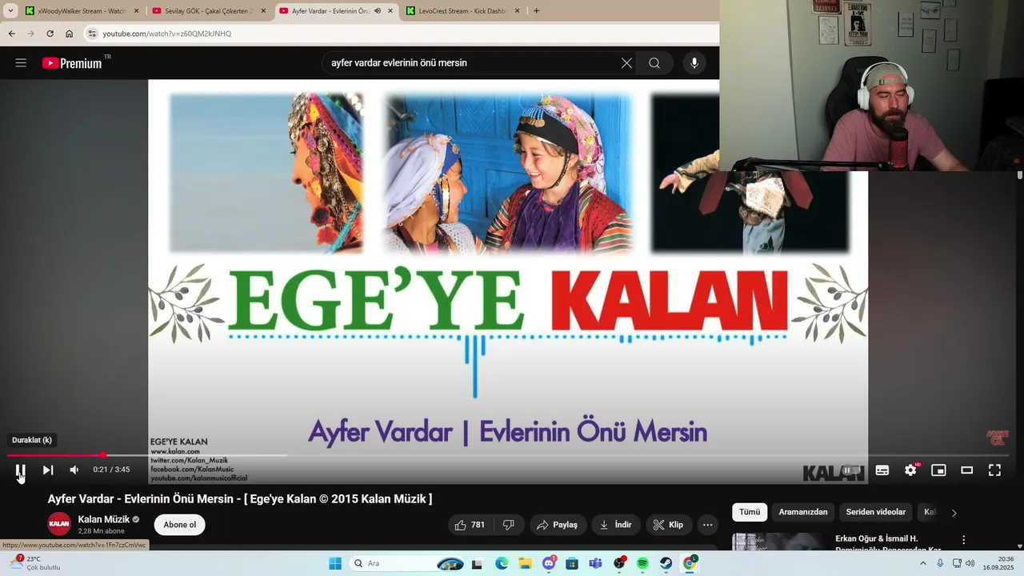Toggle the autoplay switch in player

(x=851, y=470)
